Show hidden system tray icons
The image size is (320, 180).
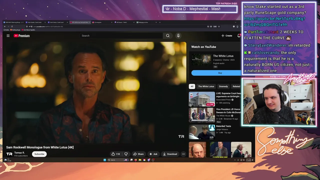[x=235, y=160]
